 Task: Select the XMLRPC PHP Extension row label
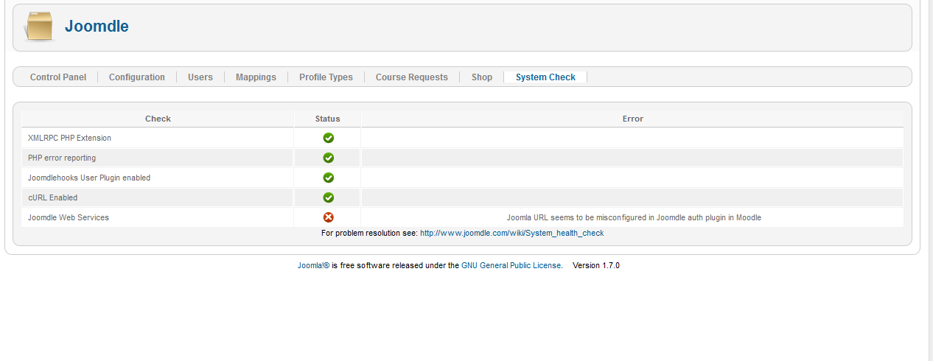[69, 138]
